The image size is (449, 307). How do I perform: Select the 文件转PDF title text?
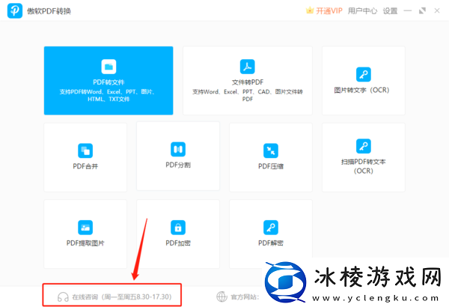(248, 82)
